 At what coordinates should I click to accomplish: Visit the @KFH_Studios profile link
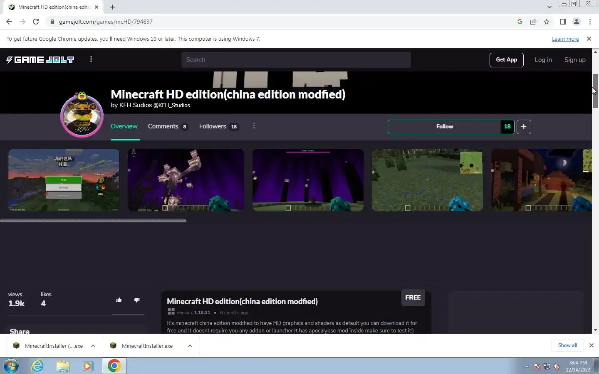tap(171, 106)
